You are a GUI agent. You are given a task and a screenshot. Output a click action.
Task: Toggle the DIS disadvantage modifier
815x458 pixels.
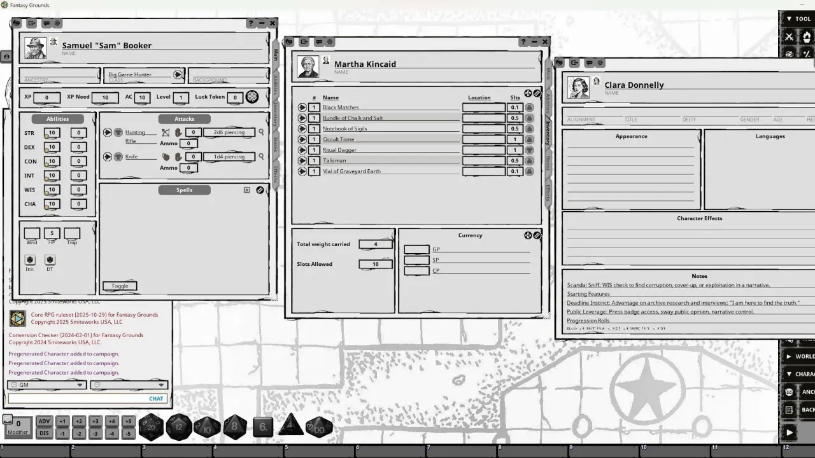(x=44, y=434)
